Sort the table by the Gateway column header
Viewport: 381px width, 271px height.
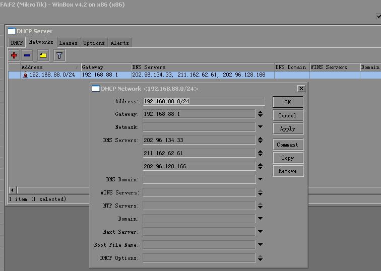coord(106,67)
